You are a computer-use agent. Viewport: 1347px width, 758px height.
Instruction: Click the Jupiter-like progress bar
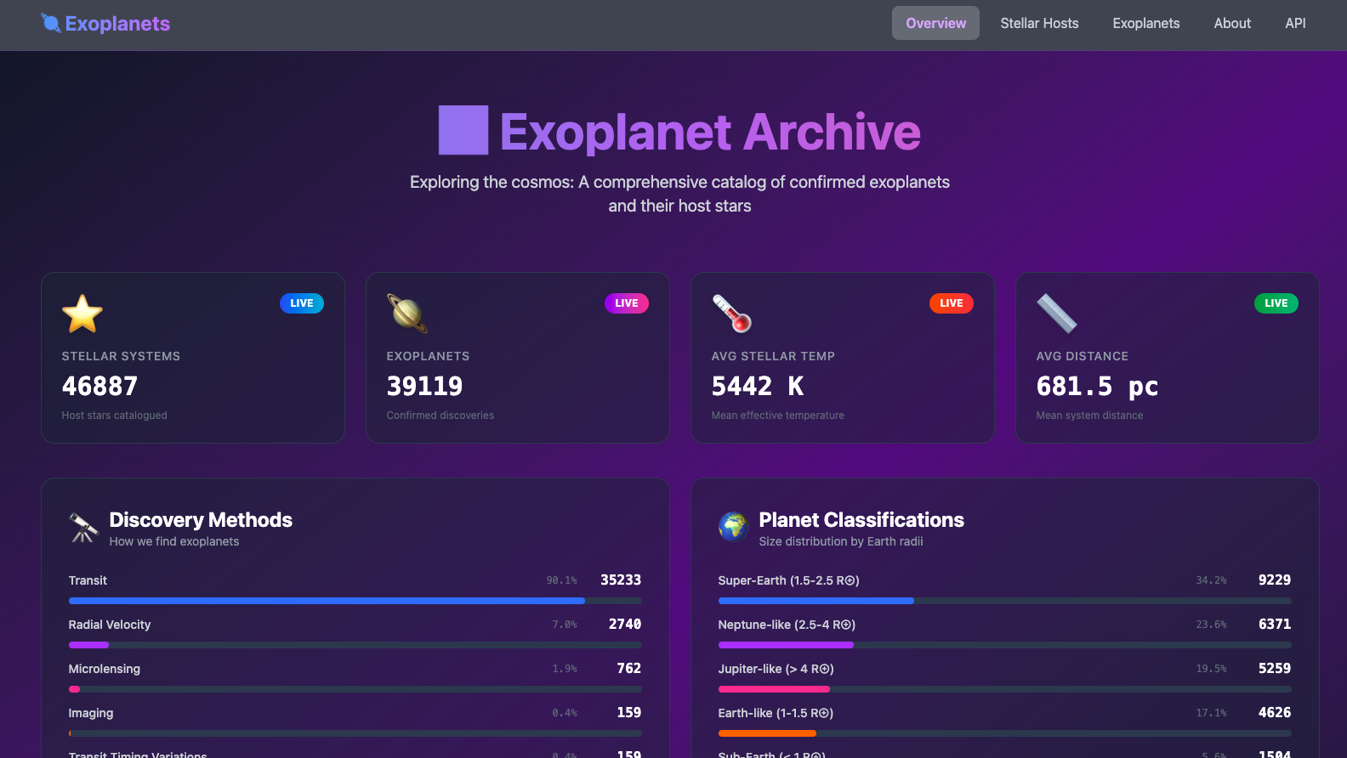pyautogui.click(x=1005, y=689)
